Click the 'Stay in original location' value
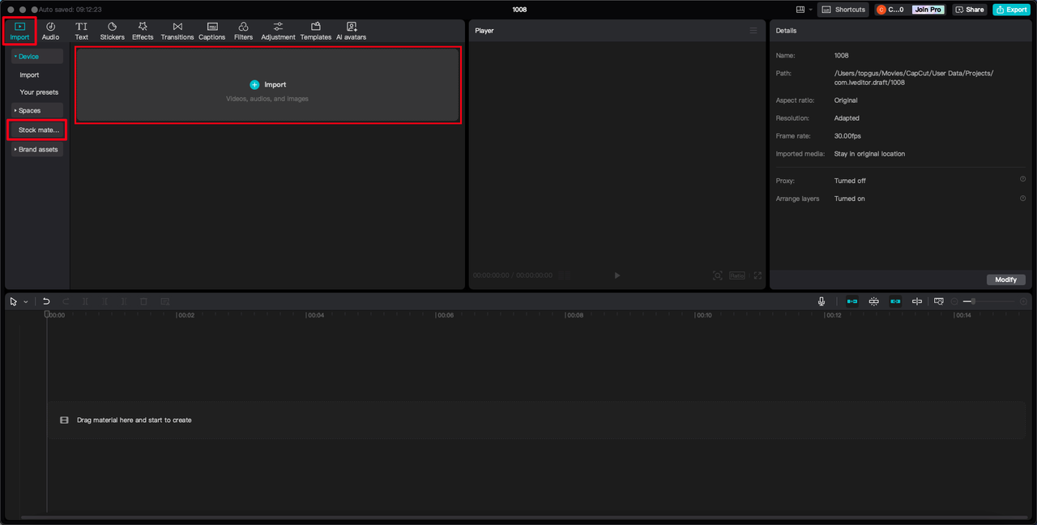1037x525 pixels. (x=869, y=154)
